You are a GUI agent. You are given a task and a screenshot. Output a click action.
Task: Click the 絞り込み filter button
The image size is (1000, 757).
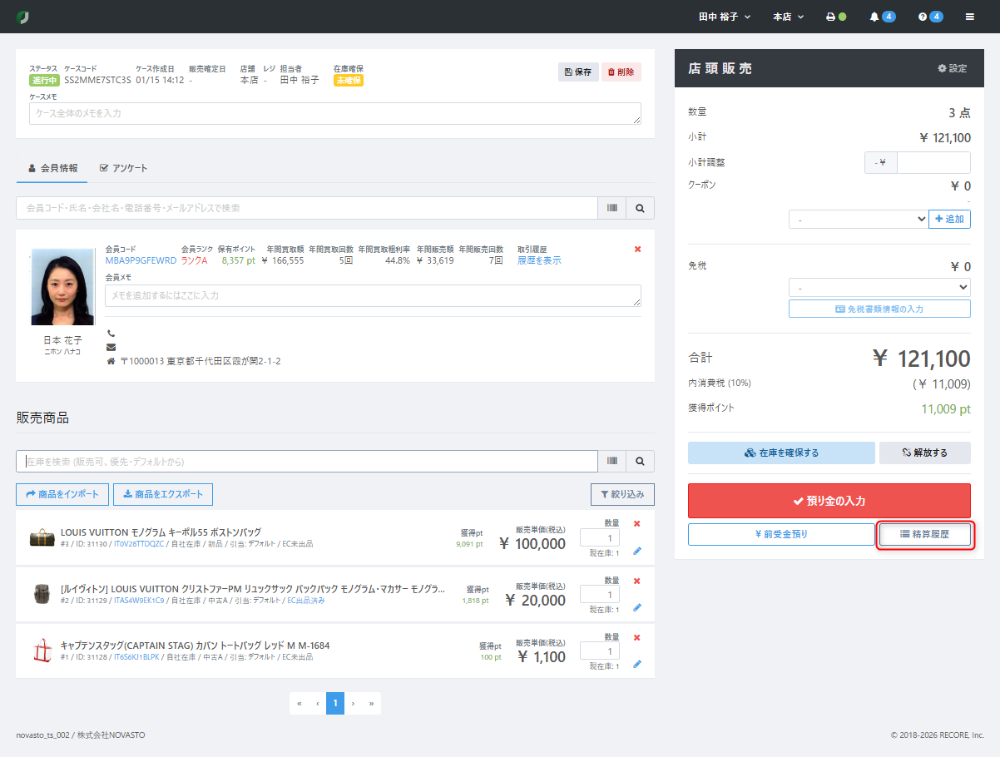point(622,494)
